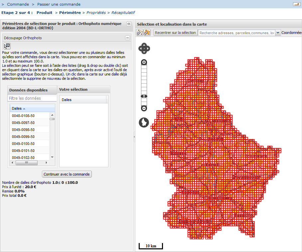Click the Luxembourg full-extent icon
This screenshot has height=252, width=302.
(144, 122)
